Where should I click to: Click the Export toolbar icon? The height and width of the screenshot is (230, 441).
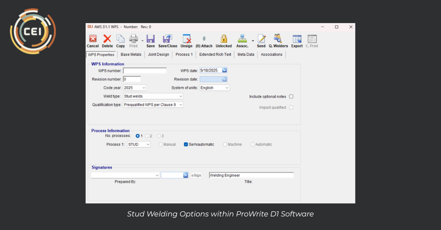click(297, 39)
